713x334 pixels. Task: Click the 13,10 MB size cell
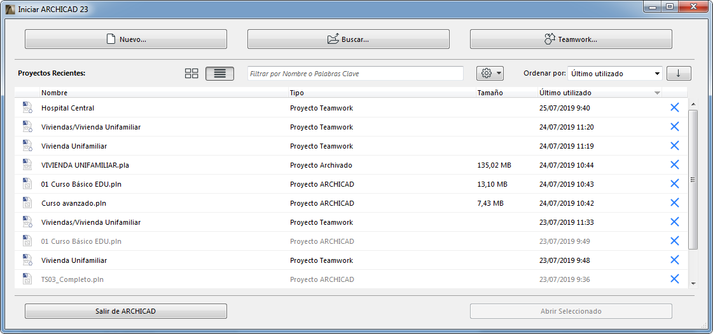492,184
